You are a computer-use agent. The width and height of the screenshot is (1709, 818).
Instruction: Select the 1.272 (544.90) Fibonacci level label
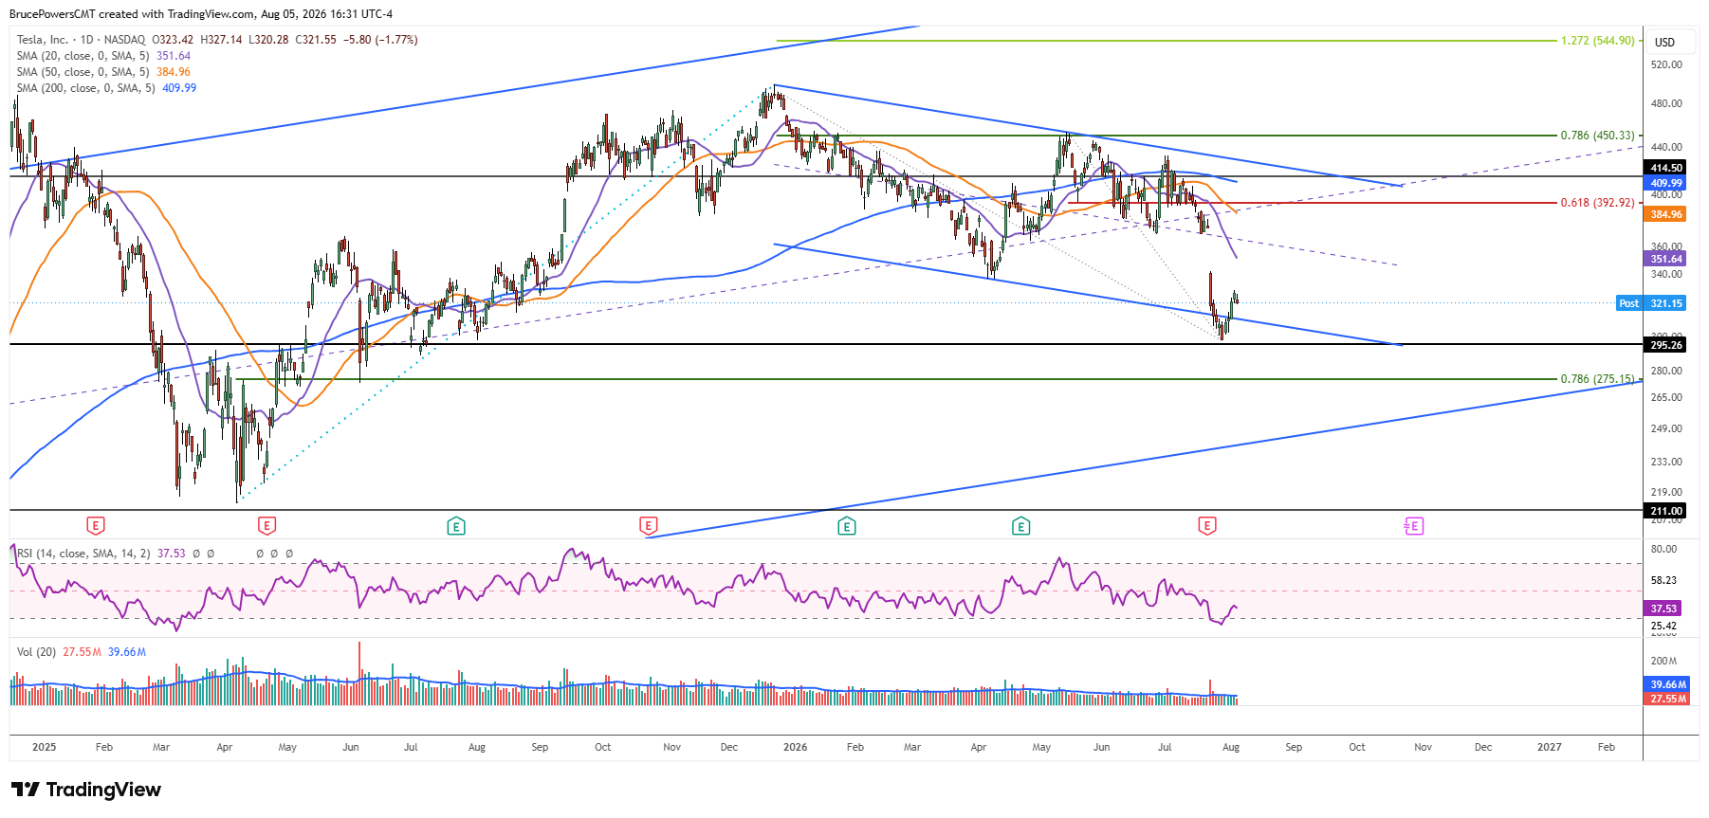pos(1598,41)
